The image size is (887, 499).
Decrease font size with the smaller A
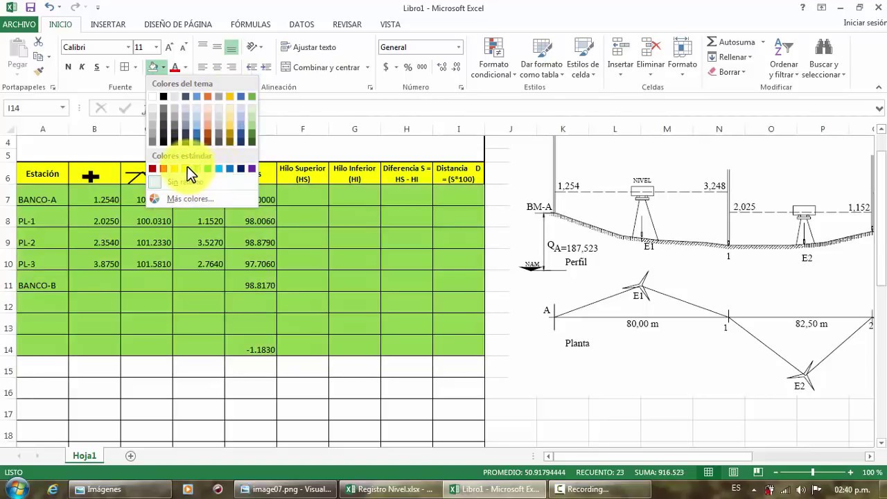tap(183, 47)
